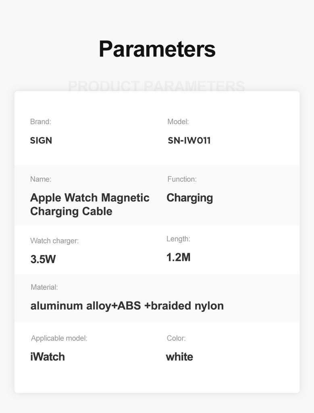Select the 3.5W wattage value
Screen dimensions: 314x413
(x=43, y=259)
